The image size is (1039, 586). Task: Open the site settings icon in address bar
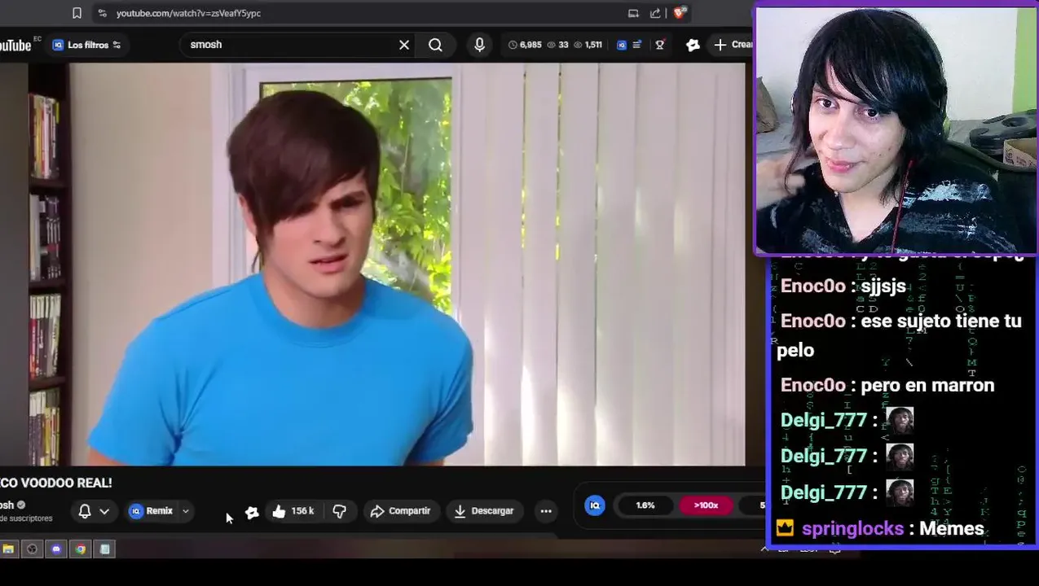click(x=101, y=13)
